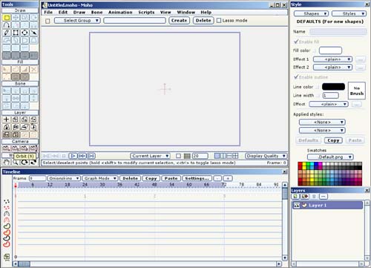Open the Display Quality dropdown

coord(266,156)
